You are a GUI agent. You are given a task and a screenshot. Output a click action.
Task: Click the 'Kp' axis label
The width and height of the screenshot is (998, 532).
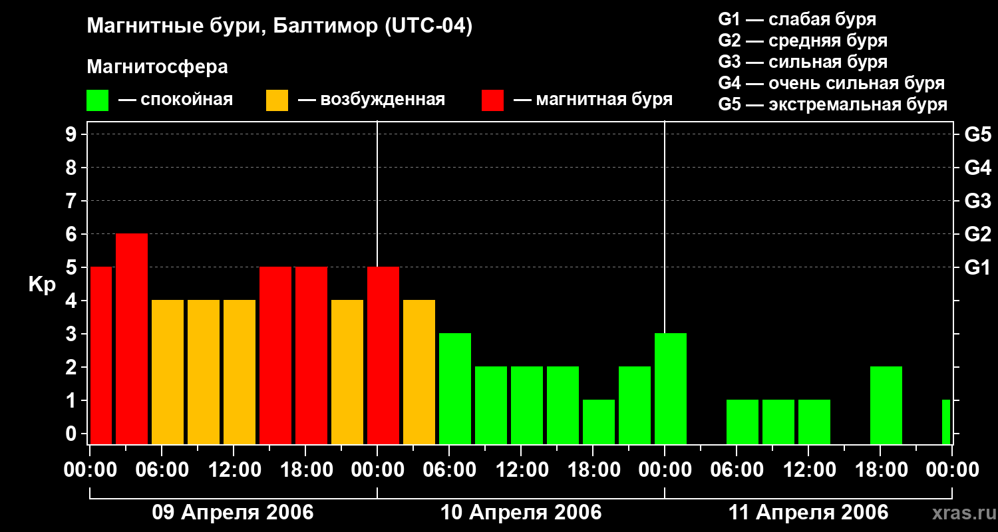click(x=42, y=285)
